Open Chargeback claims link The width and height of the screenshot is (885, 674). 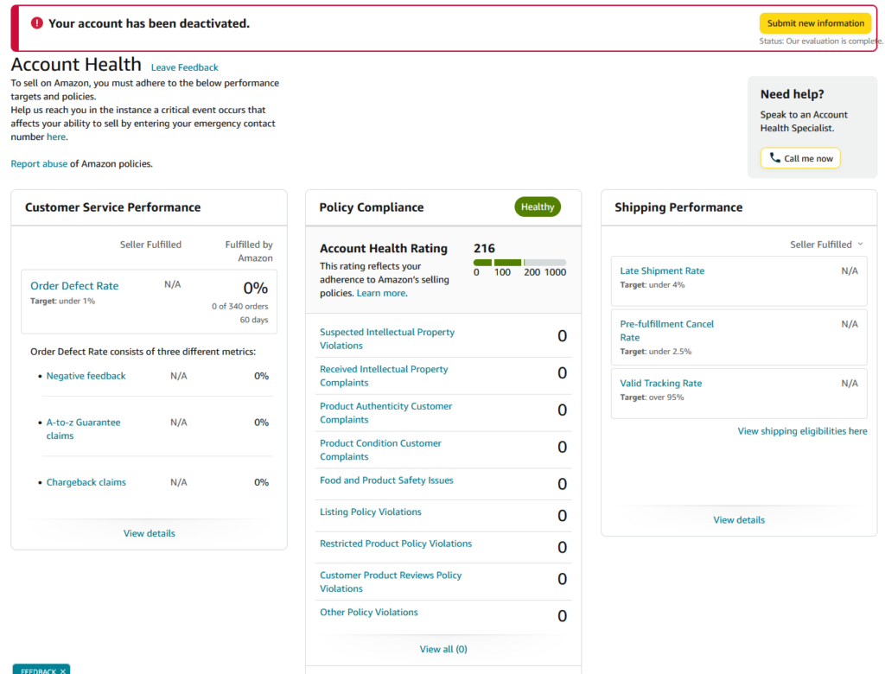point(86,482)
